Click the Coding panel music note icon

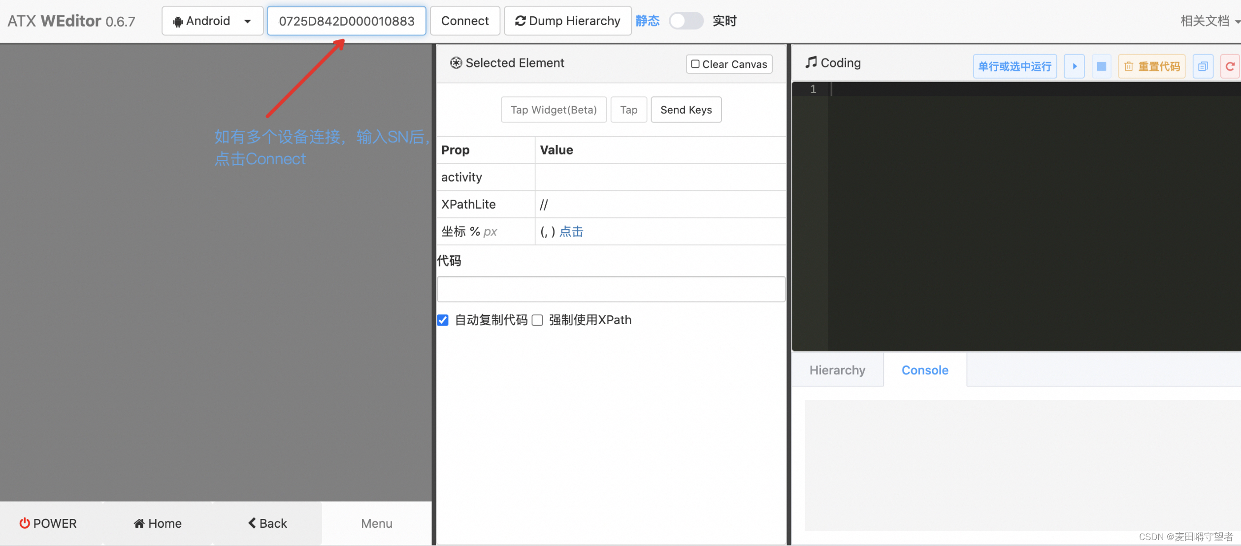pyautogui.click(x=811, y=62)
